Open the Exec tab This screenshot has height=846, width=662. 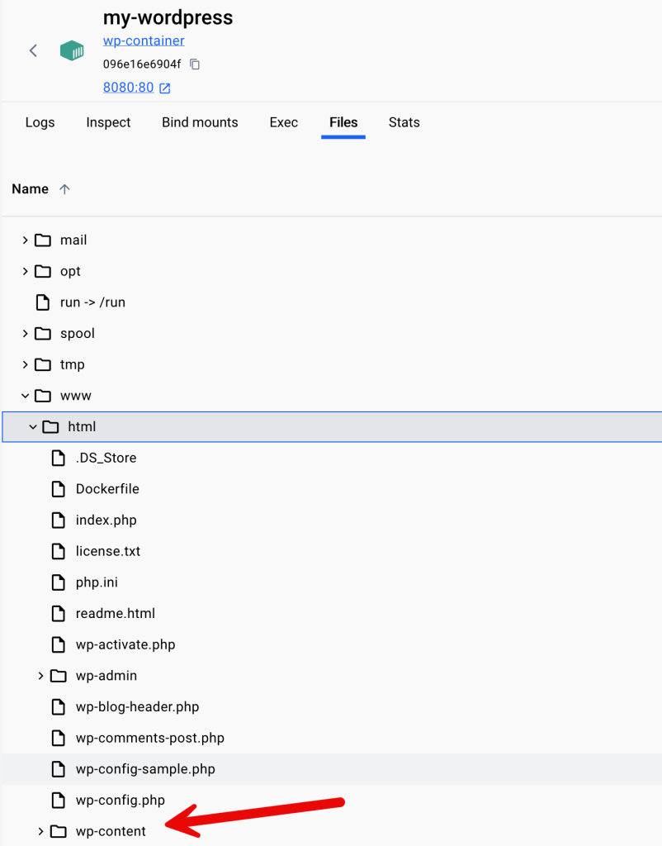click(283, 122)
